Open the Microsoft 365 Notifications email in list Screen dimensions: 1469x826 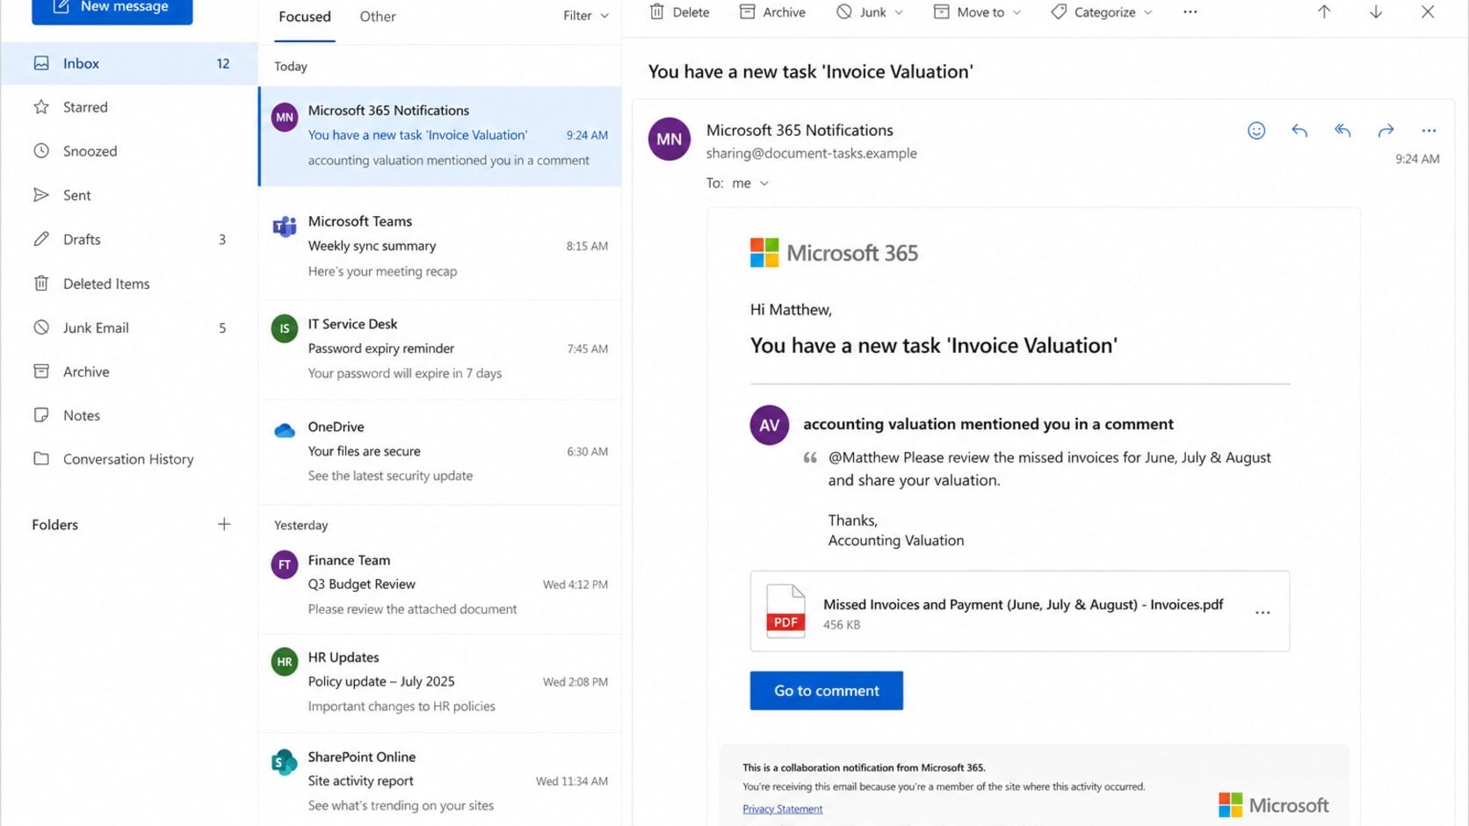[x=440, y=136]
